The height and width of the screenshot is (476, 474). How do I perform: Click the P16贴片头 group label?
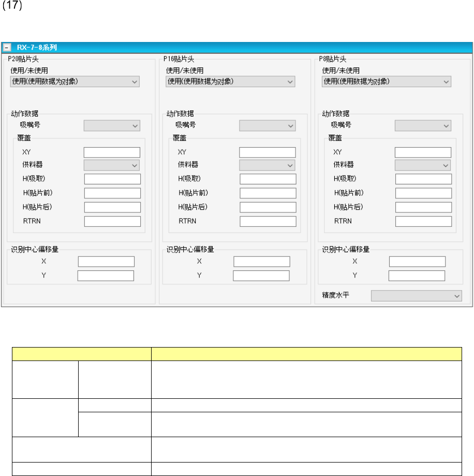tap(179, 59)
